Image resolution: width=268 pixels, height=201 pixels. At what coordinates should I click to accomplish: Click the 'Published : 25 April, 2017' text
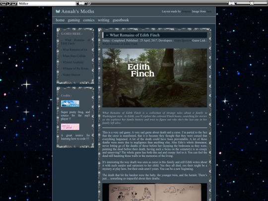click(142, 41)
